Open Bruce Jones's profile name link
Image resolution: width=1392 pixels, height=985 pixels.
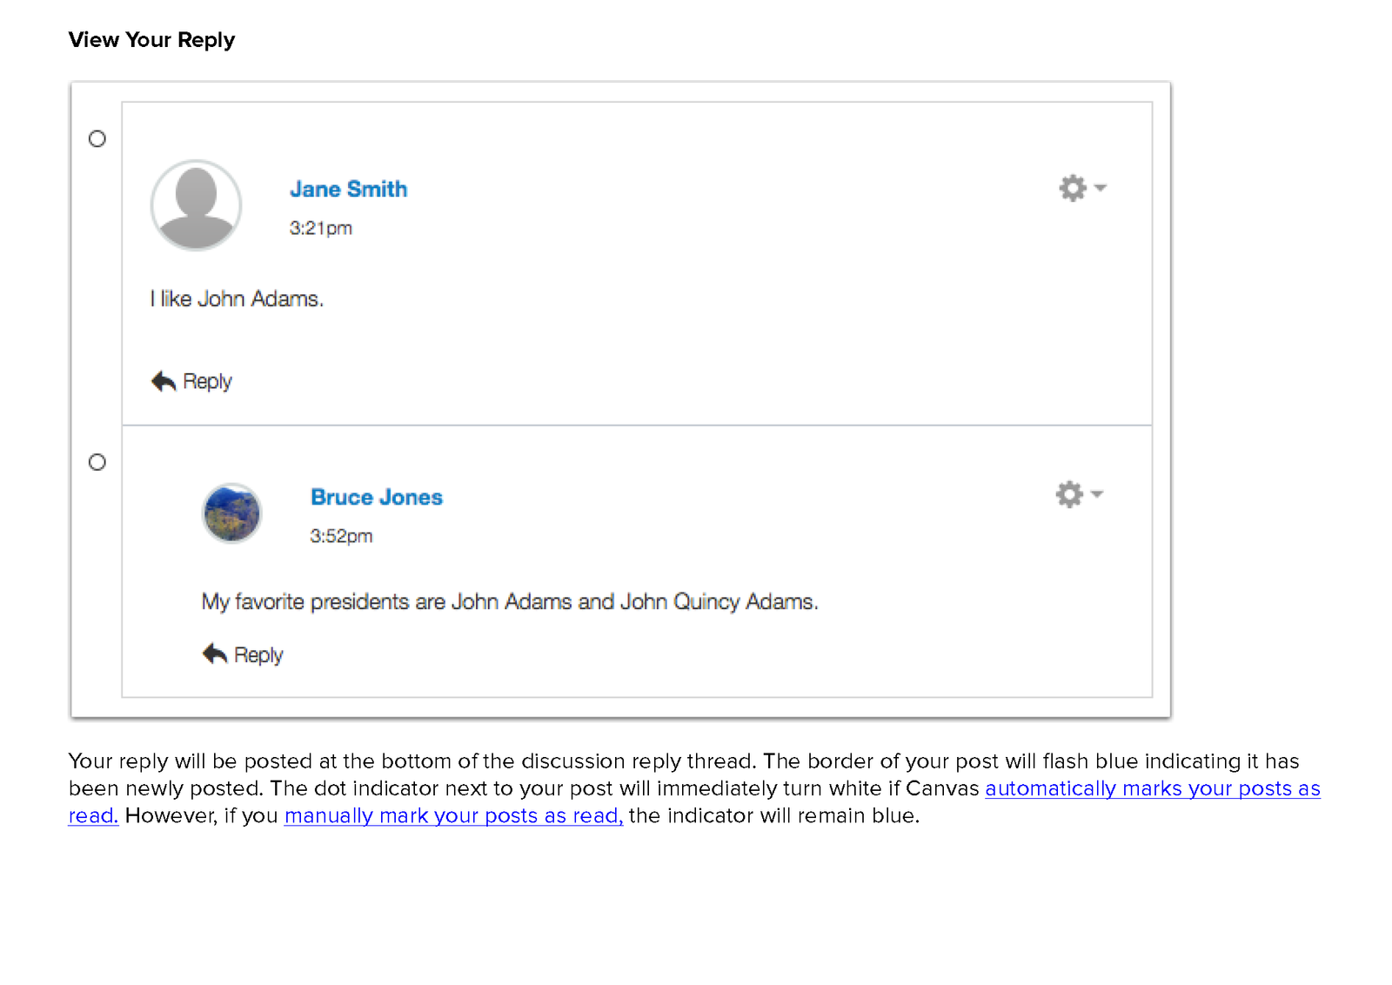click(x=377, y=497)
